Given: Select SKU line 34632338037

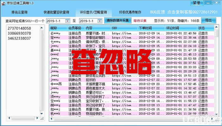Looking at the screenshot, I should pos(19,38).
